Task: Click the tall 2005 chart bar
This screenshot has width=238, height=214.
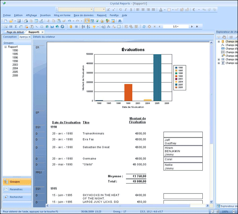Action: [x=157, y=78]
